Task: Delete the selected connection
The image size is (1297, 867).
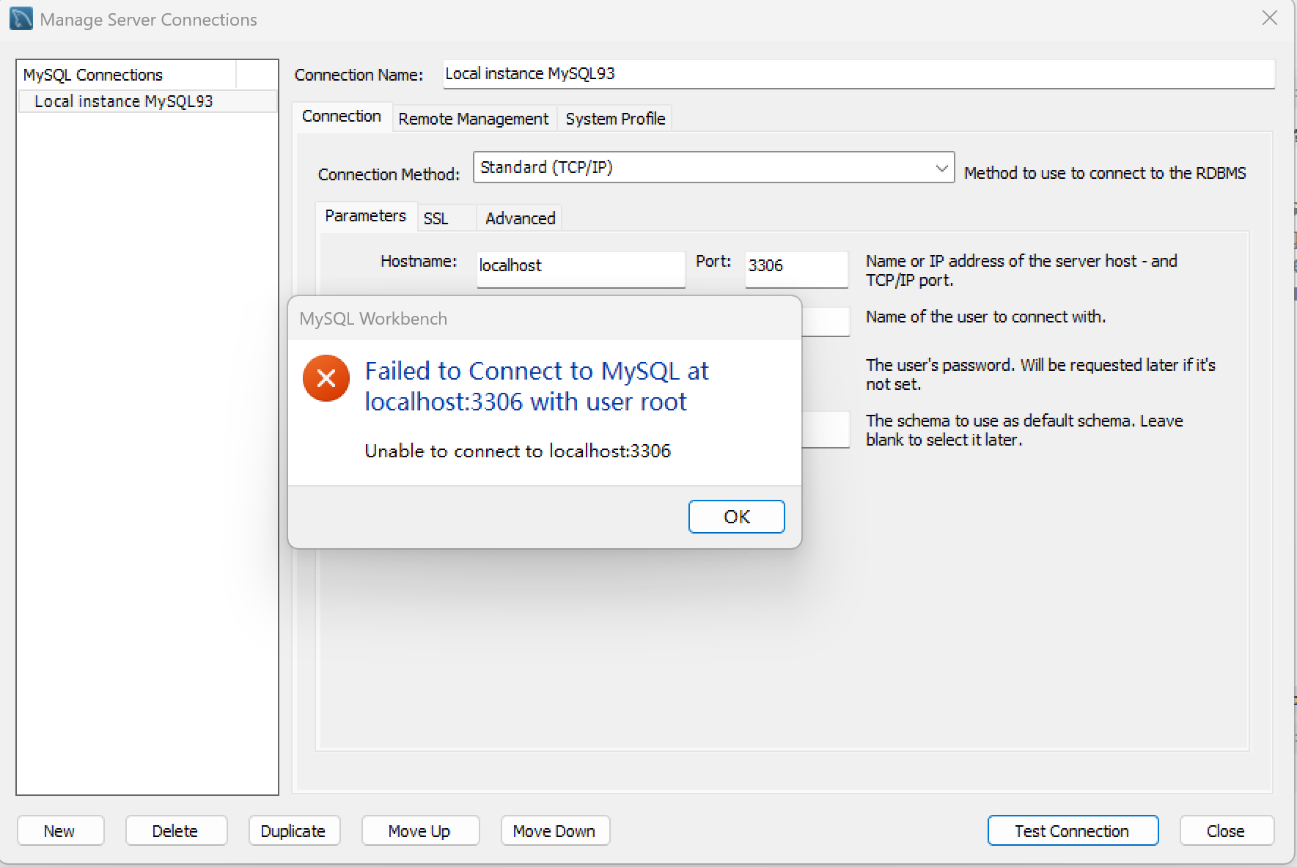Action: 176,830
